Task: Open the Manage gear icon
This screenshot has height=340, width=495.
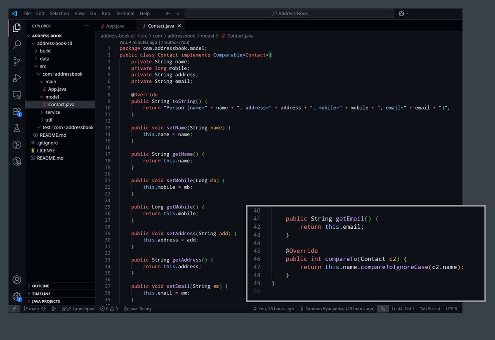Action: 16,296
